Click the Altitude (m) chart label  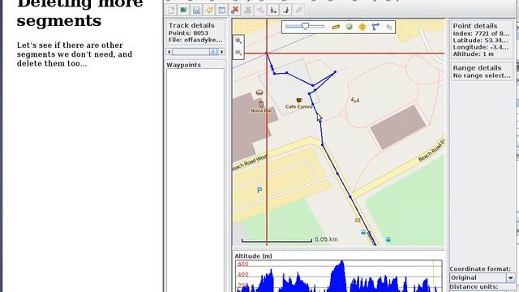pos(253,256)
